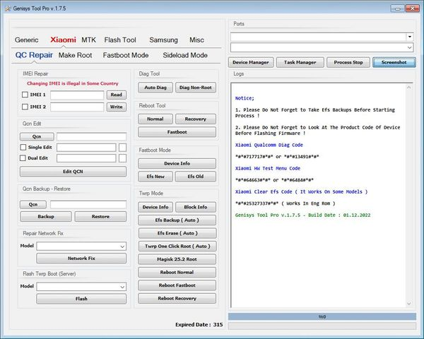
Task: Open Device Manager
Action: [251, 62]
